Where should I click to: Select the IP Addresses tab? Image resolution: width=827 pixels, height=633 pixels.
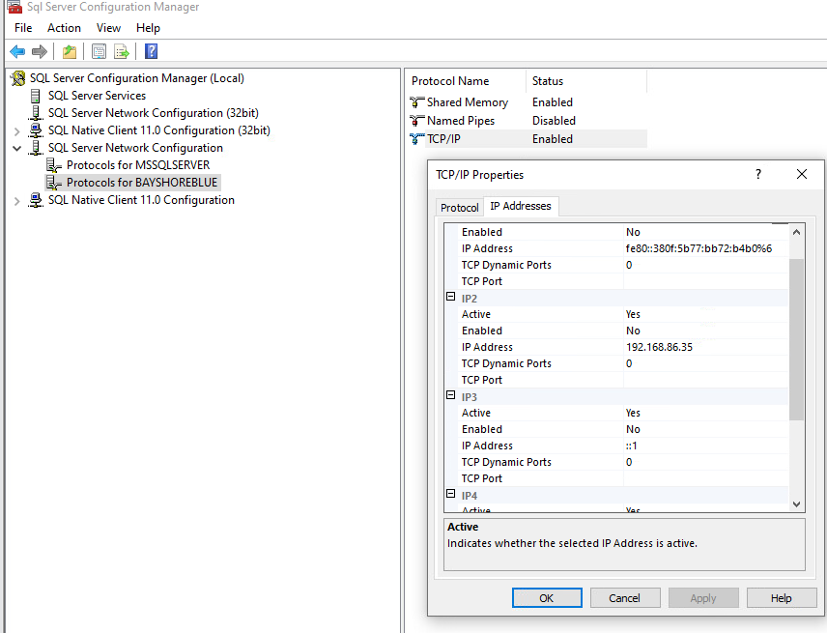(521, 206)
